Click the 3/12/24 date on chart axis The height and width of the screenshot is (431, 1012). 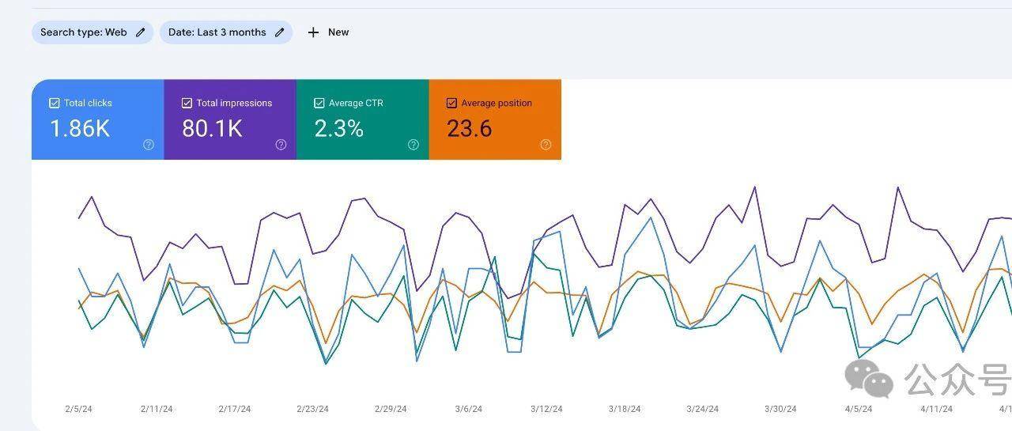[546, 409]
